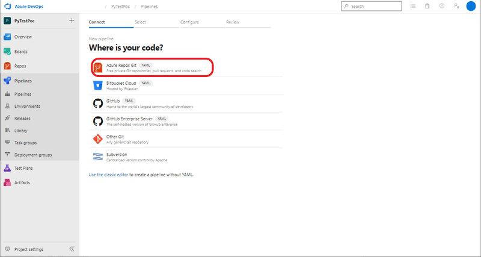Screen dimensions: 481x257
Task: Open the Azure DevOps home link
Action: [29, 7]
